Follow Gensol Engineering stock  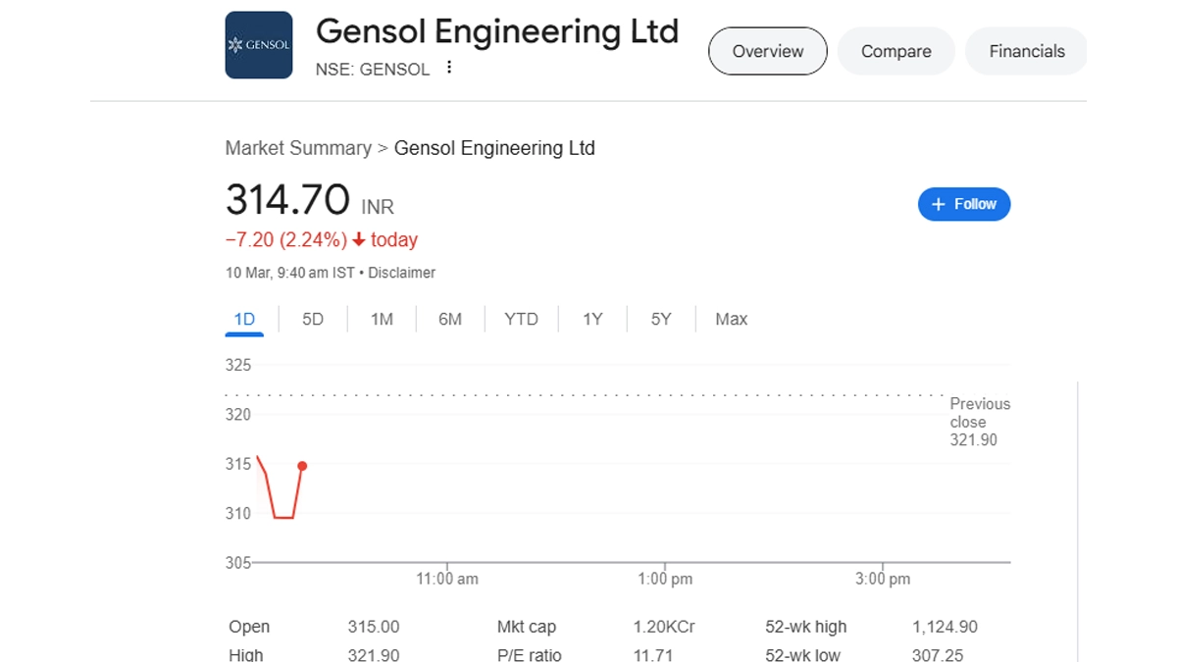click(964, 204)
